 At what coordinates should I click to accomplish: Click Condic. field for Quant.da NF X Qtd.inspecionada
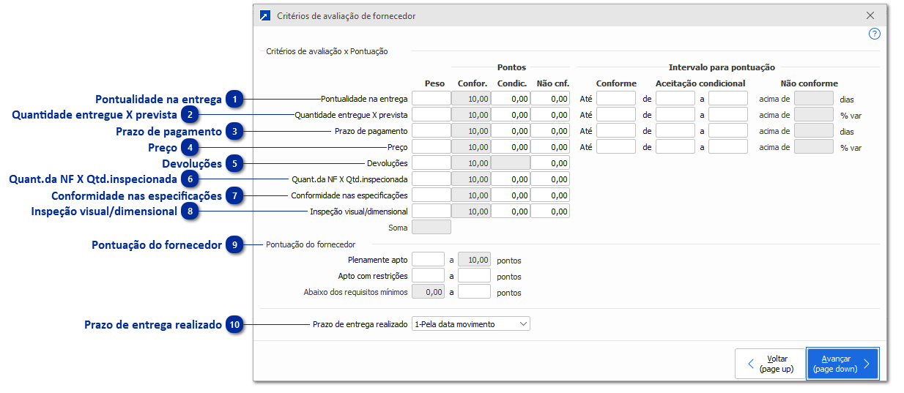pyautogui.click(x=511, y=179)
